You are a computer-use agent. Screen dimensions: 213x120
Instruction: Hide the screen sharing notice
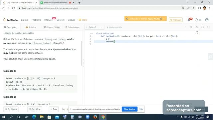(141, 109)
